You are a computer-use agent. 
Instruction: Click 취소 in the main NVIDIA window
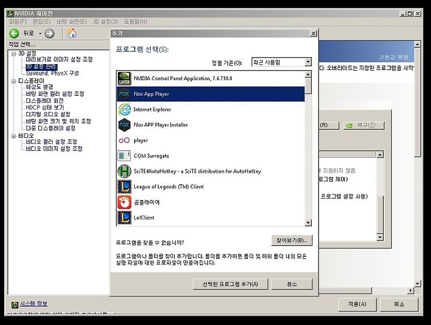coord(399,304)
